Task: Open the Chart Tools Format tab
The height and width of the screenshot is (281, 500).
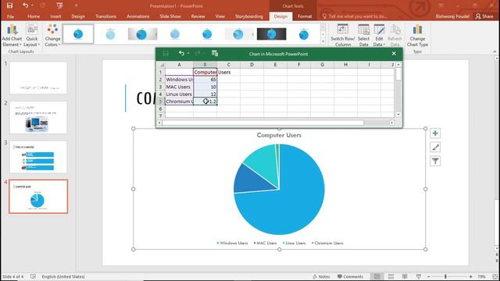Action: (x=305, y=16)
